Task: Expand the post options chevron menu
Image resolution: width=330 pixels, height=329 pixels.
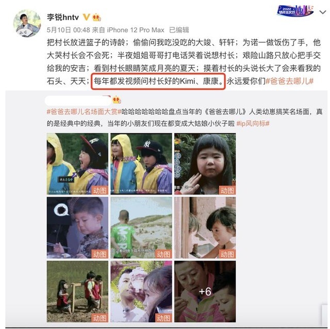Action: [x=323, y=12]
